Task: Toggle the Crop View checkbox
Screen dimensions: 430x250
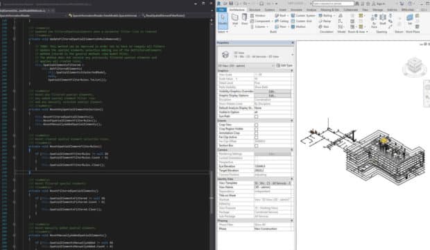Action: tap(256, 125)
